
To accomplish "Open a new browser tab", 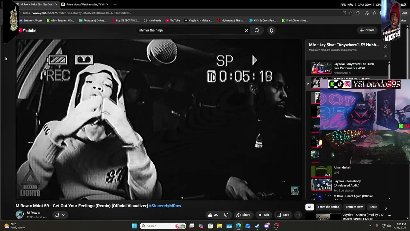I will coord(115,4).
